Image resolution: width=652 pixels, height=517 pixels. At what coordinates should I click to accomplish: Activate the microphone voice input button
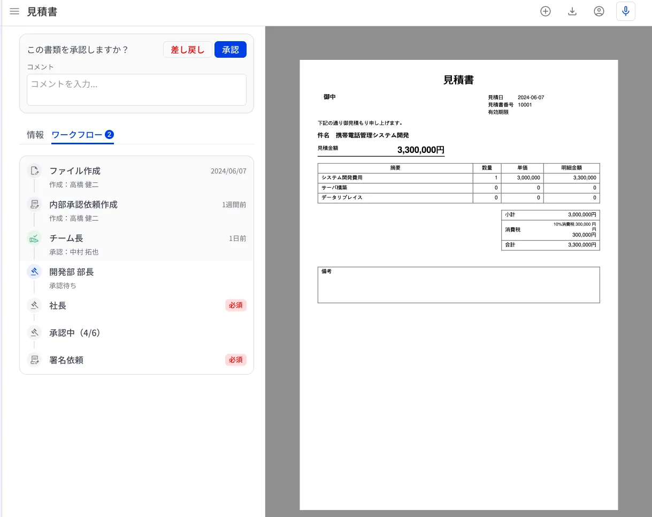(x=626, y=11)
